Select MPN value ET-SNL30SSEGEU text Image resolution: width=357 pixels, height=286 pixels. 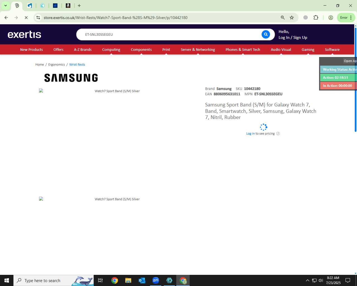coord(268,94)
